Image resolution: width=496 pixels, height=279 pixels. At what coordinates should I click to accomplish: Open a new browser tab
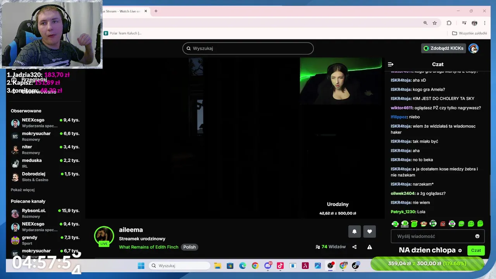156,11
